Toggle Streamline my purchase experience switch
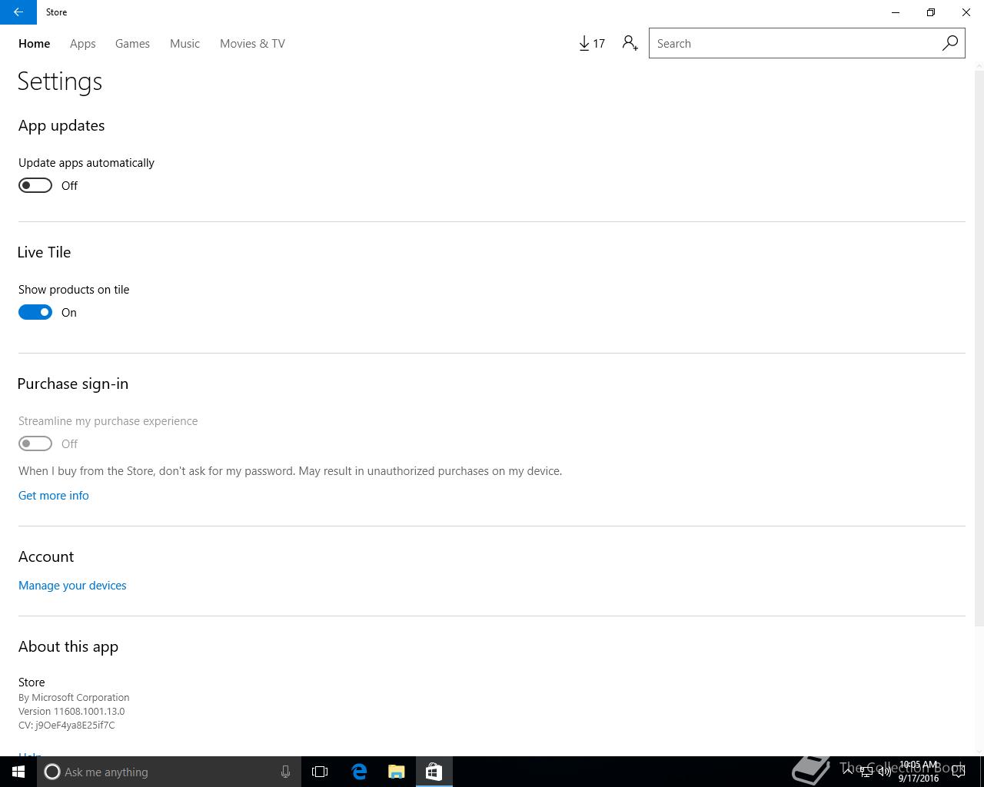The image size is (984, 787). pyautogui.click(x=35, y=443)
